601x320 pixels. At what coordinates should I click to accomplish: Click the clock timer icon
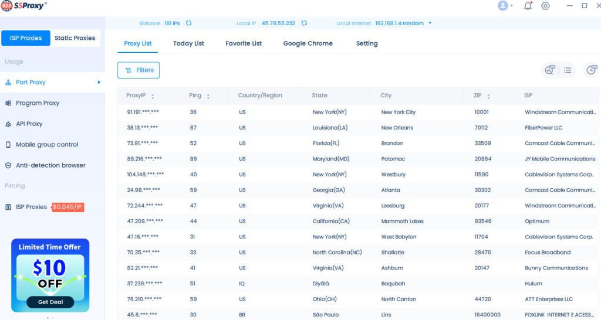[x=591, y=70]
